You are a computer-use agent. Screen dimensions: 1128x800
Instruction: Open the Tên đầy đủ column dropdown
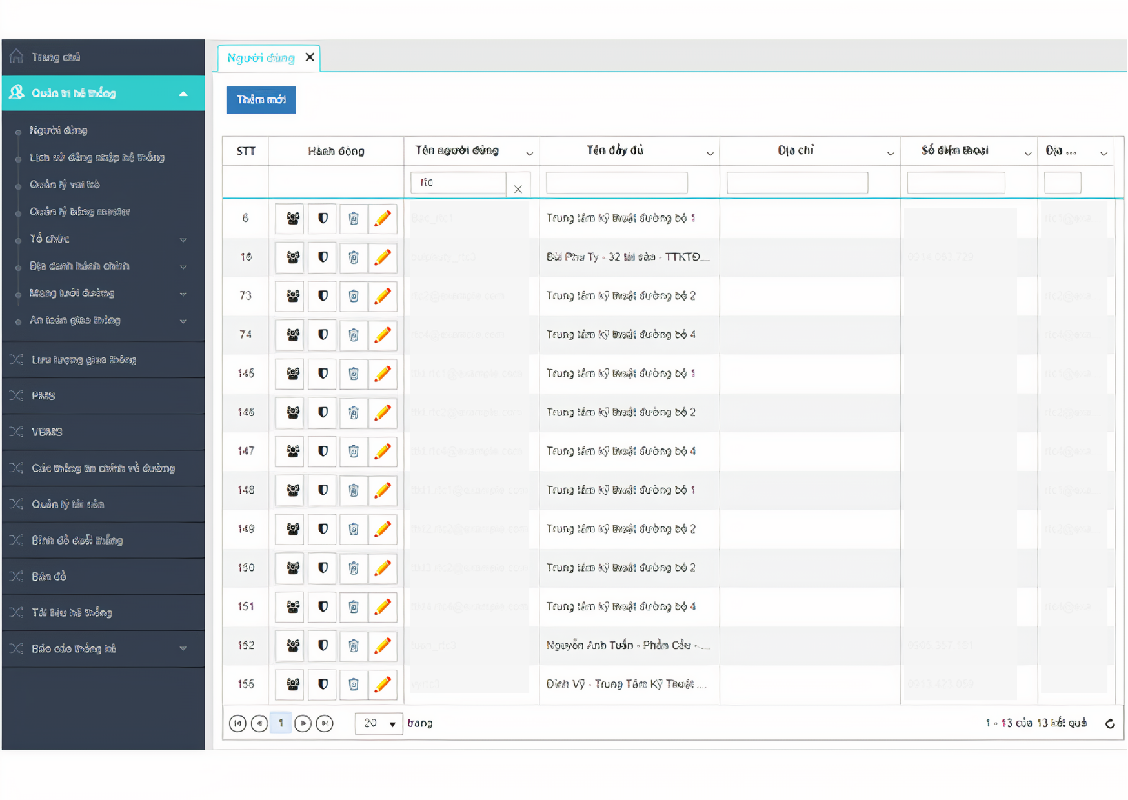click(x=710, y=154)
